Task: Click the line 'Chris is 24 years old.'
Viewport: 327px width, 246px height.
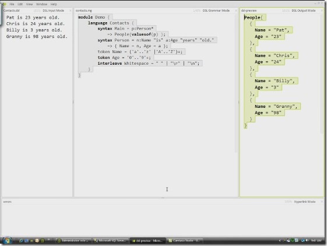Action: coord(36,24)
